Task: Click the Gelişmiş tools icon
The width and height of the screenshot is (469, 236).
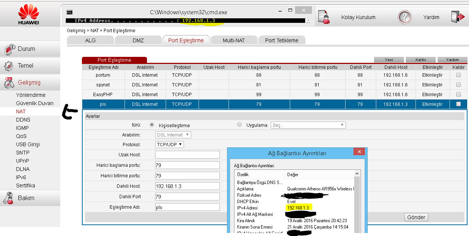Action: [9, 83]
